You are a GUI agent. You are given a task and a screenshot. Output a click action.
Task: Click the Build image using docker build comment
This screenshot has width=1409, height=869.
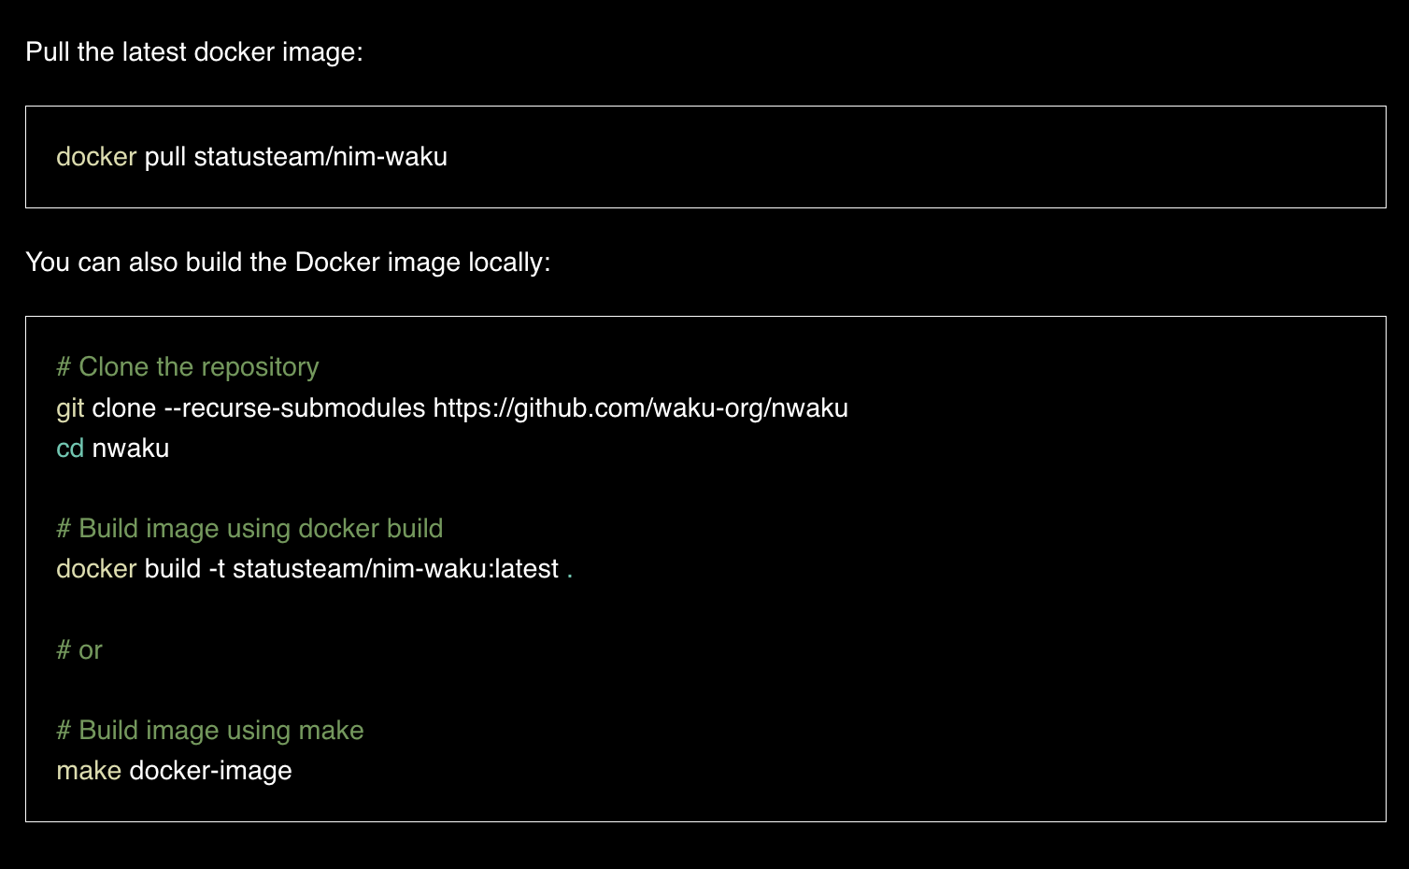click(249, 528)
